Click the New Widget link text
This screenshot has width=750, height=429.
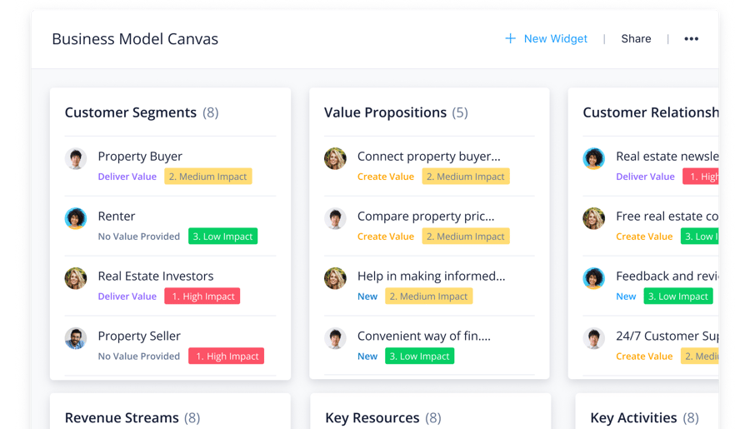pos(555,39)
